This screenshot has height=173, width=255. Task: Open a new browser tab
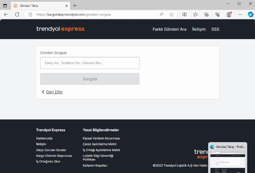point(75,5)
